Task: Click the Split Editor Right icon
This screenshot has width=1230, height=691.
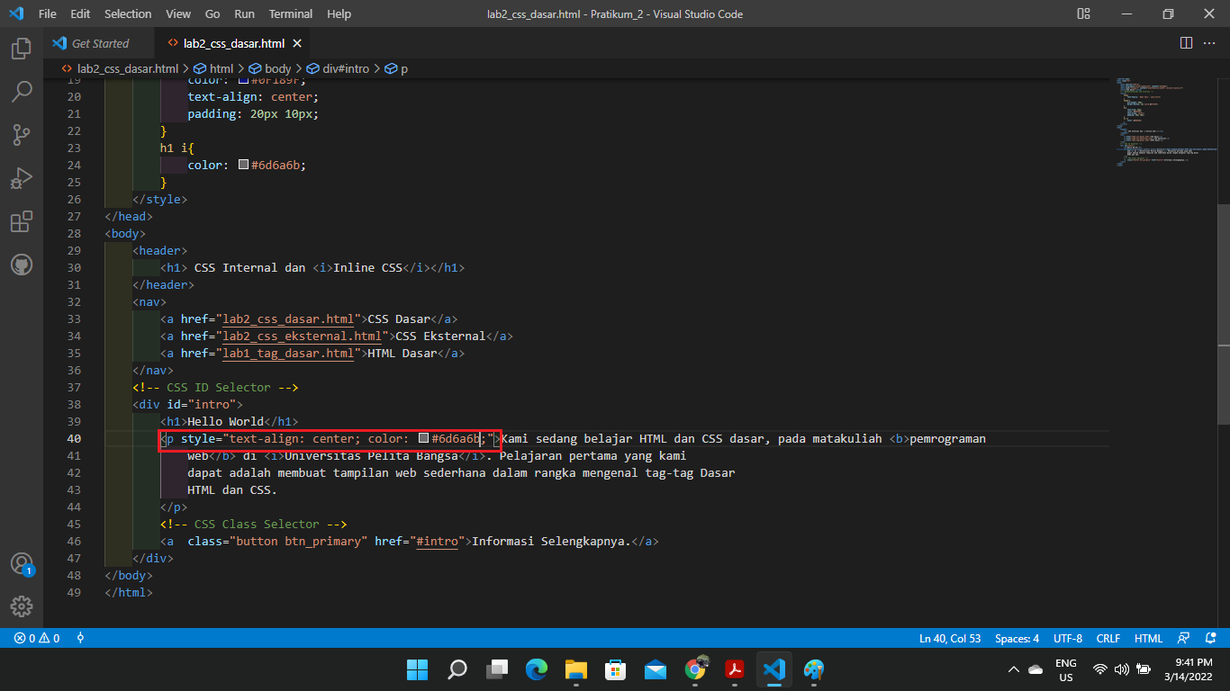Action: tap(1186, 43)
